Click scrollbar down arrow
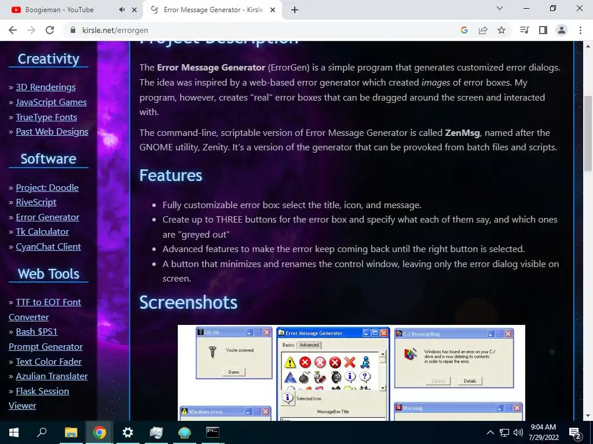The width and height of the screenshot is (593, 444). click(x=588, y=416)
